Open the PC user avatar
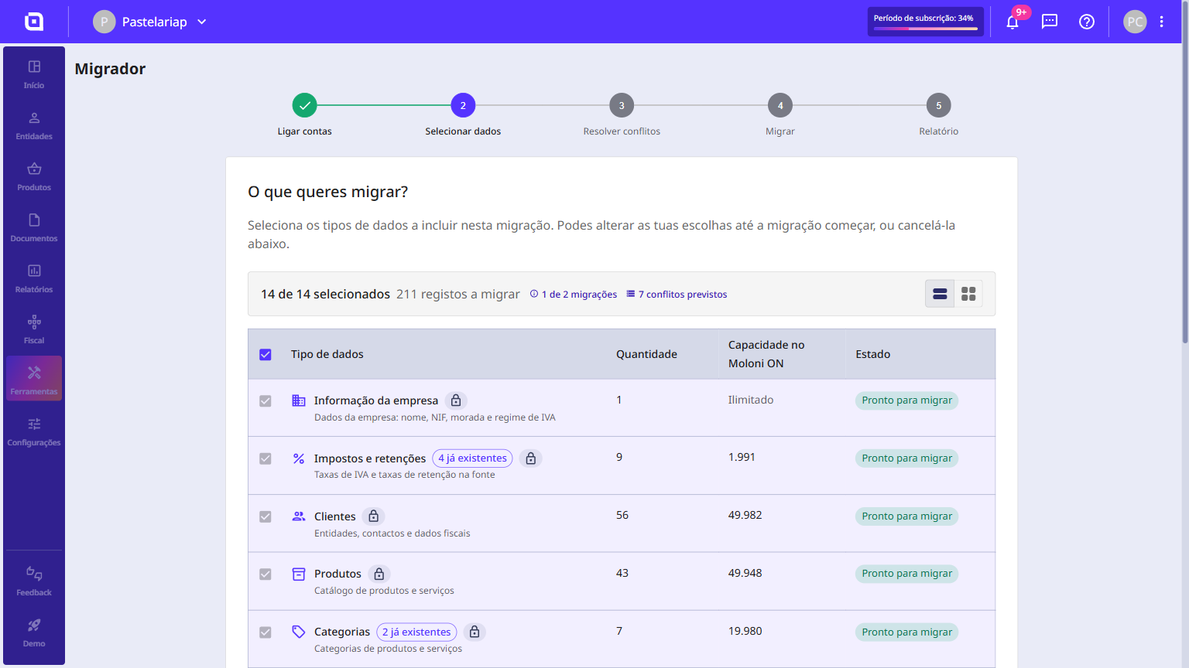Image resolution: width=1189 pixels, height=668 pixels. click(1135, 22)
